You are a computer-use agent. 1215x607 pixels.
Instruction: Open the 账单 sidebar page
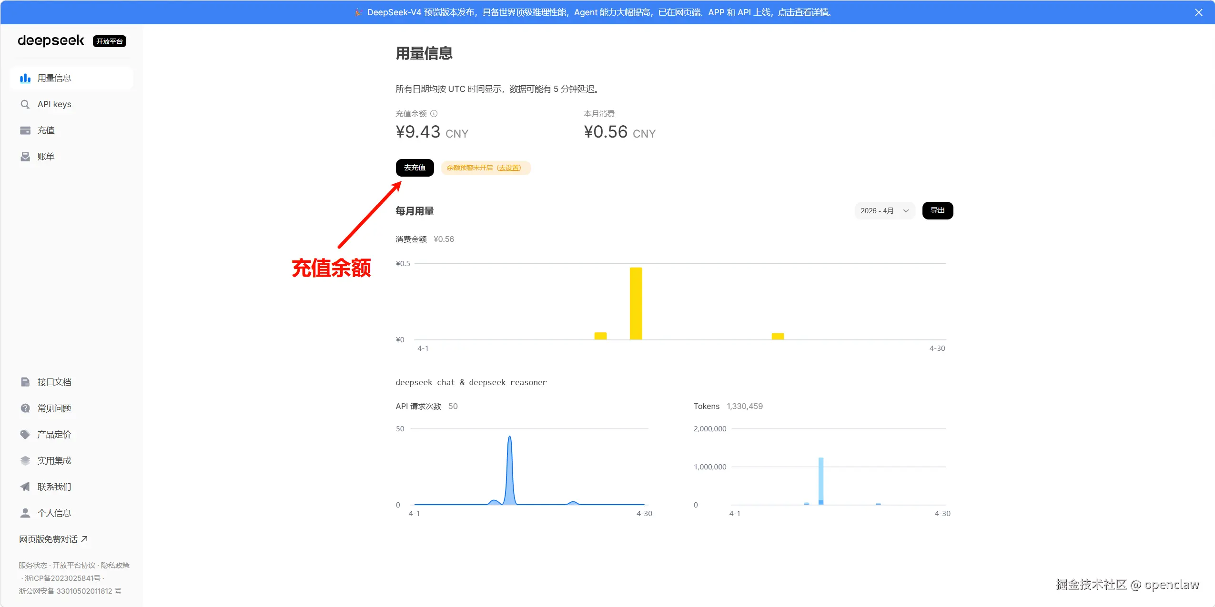point(71,157)
